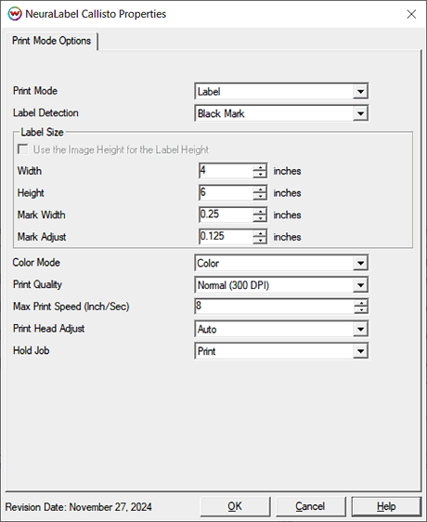Increase the Width spinner value
The height and width of the screenshot is (522, 427).
[260, 167]
